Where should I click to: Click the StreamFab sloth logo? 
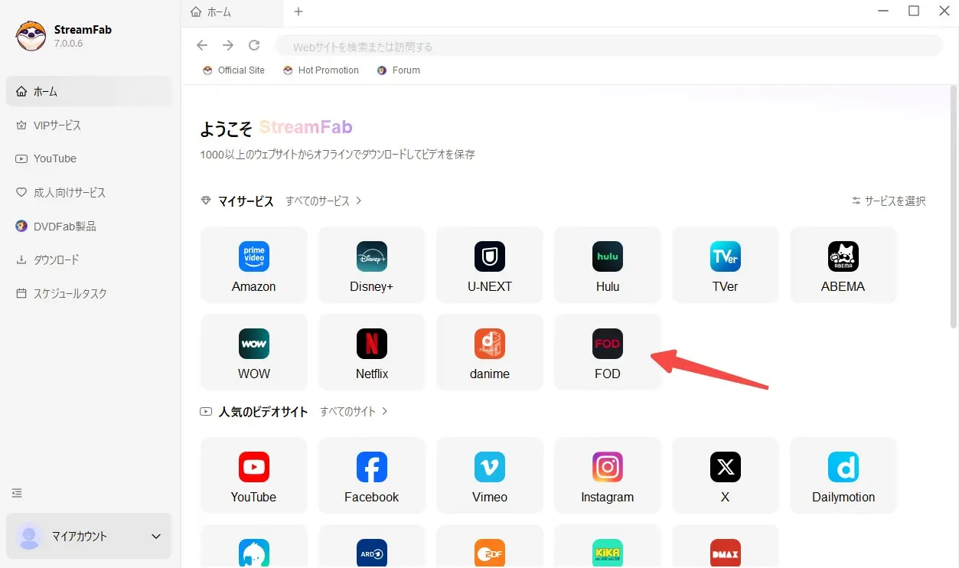tap(31, 36)
